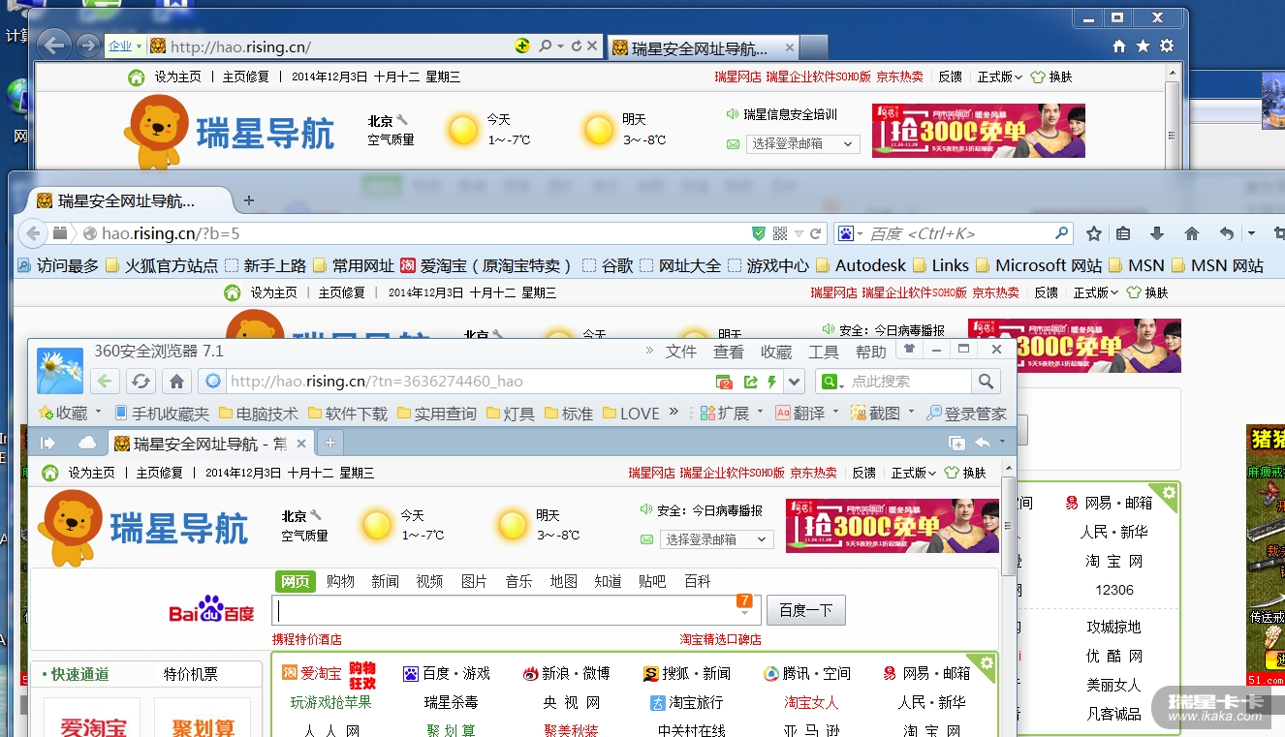1285x737 pixels.
Task: Open the 文件 menu in 360 browser
Action: pos(681,352)
